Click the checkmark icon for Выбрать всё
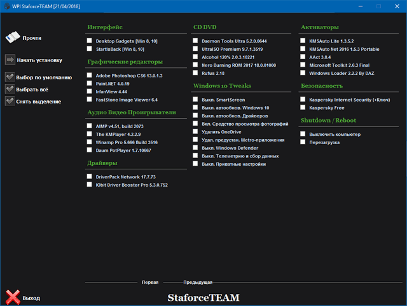The width and height of the screenshot is (407, 306). (10, 89)
